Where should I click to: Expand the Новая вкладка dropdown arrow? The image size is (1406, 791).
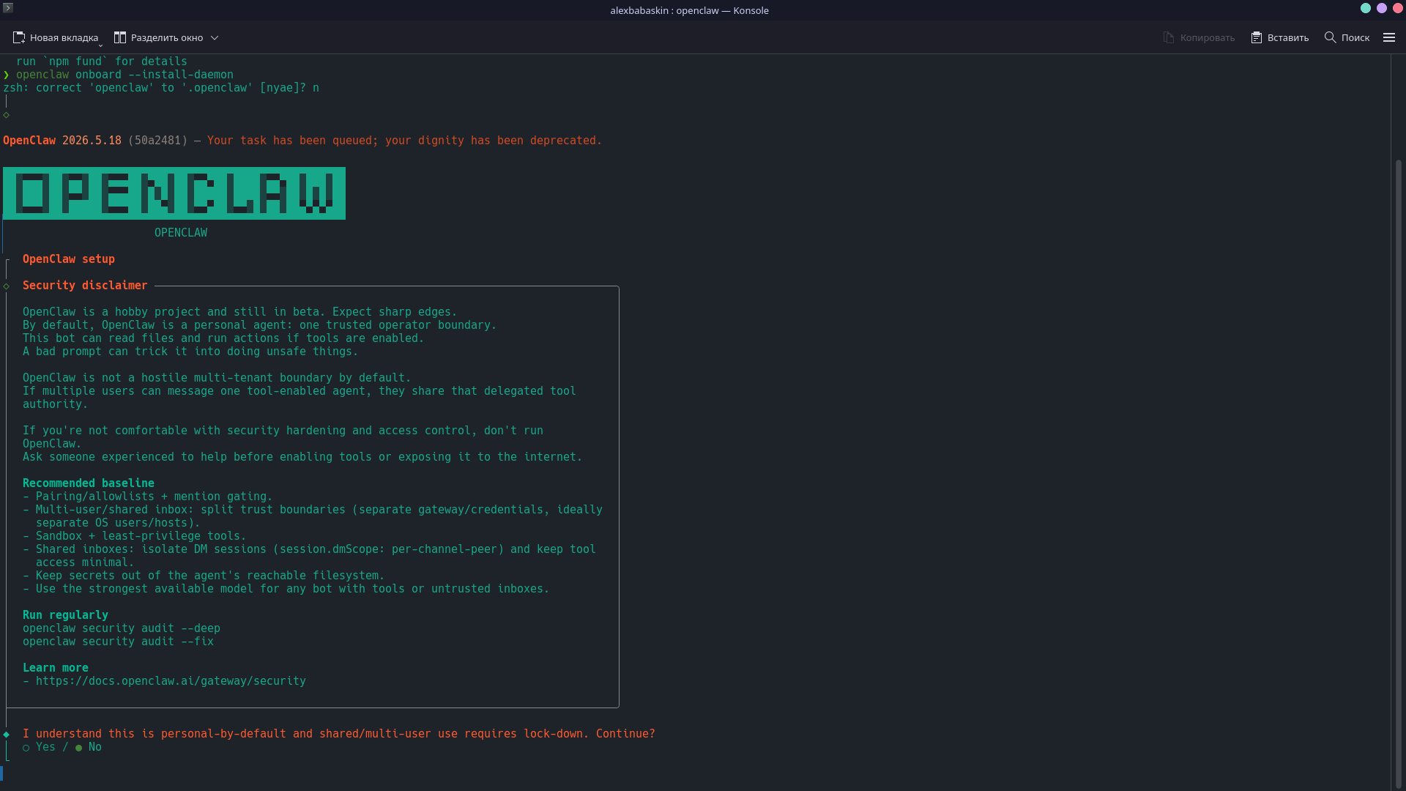[100, 45]
